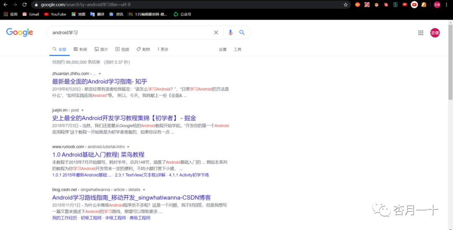The width and height of the screenshot is (453, 230).
Task: Open the orange infinity-symbol extension
Action: coord(358,5)
